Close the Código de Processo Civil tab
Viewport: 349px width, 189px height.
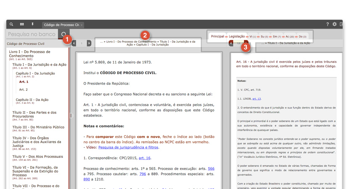click(x=82, y=25)
